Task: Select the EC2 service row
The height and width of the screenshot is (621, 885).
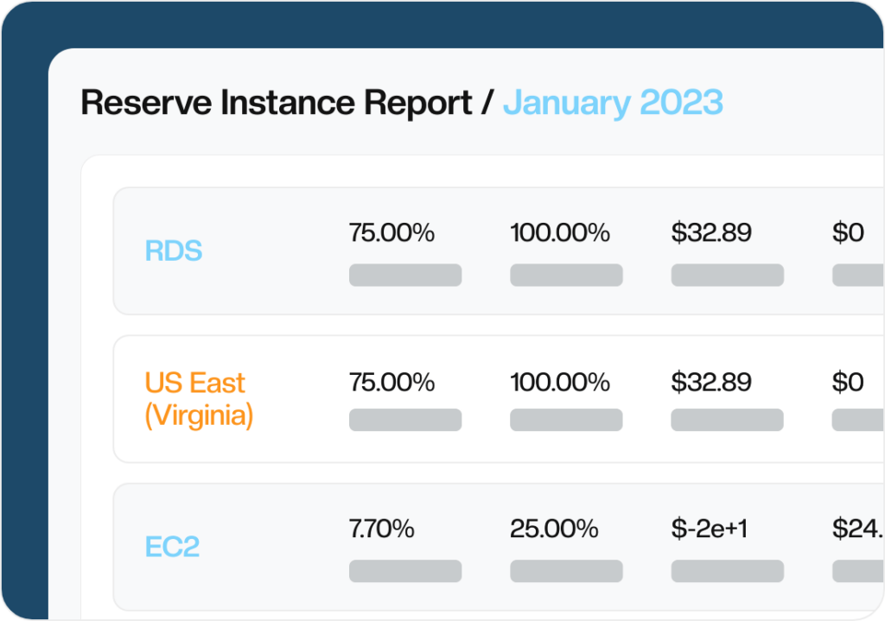Action: tap(172, 548)
